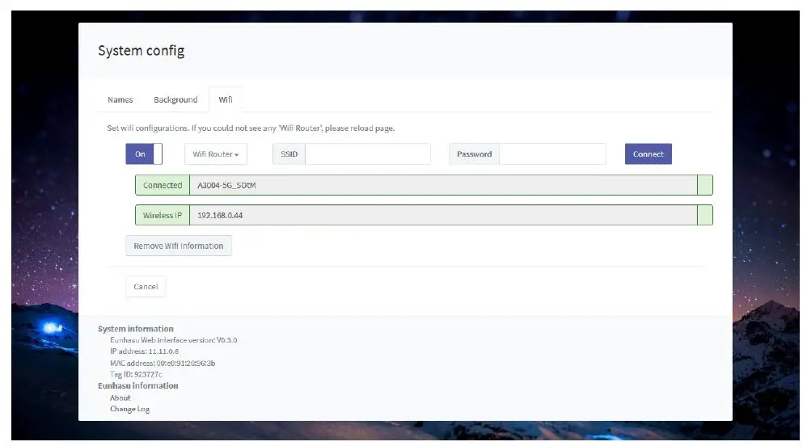Click the Set wifi configurations instructions

click(x=251, y=128)
